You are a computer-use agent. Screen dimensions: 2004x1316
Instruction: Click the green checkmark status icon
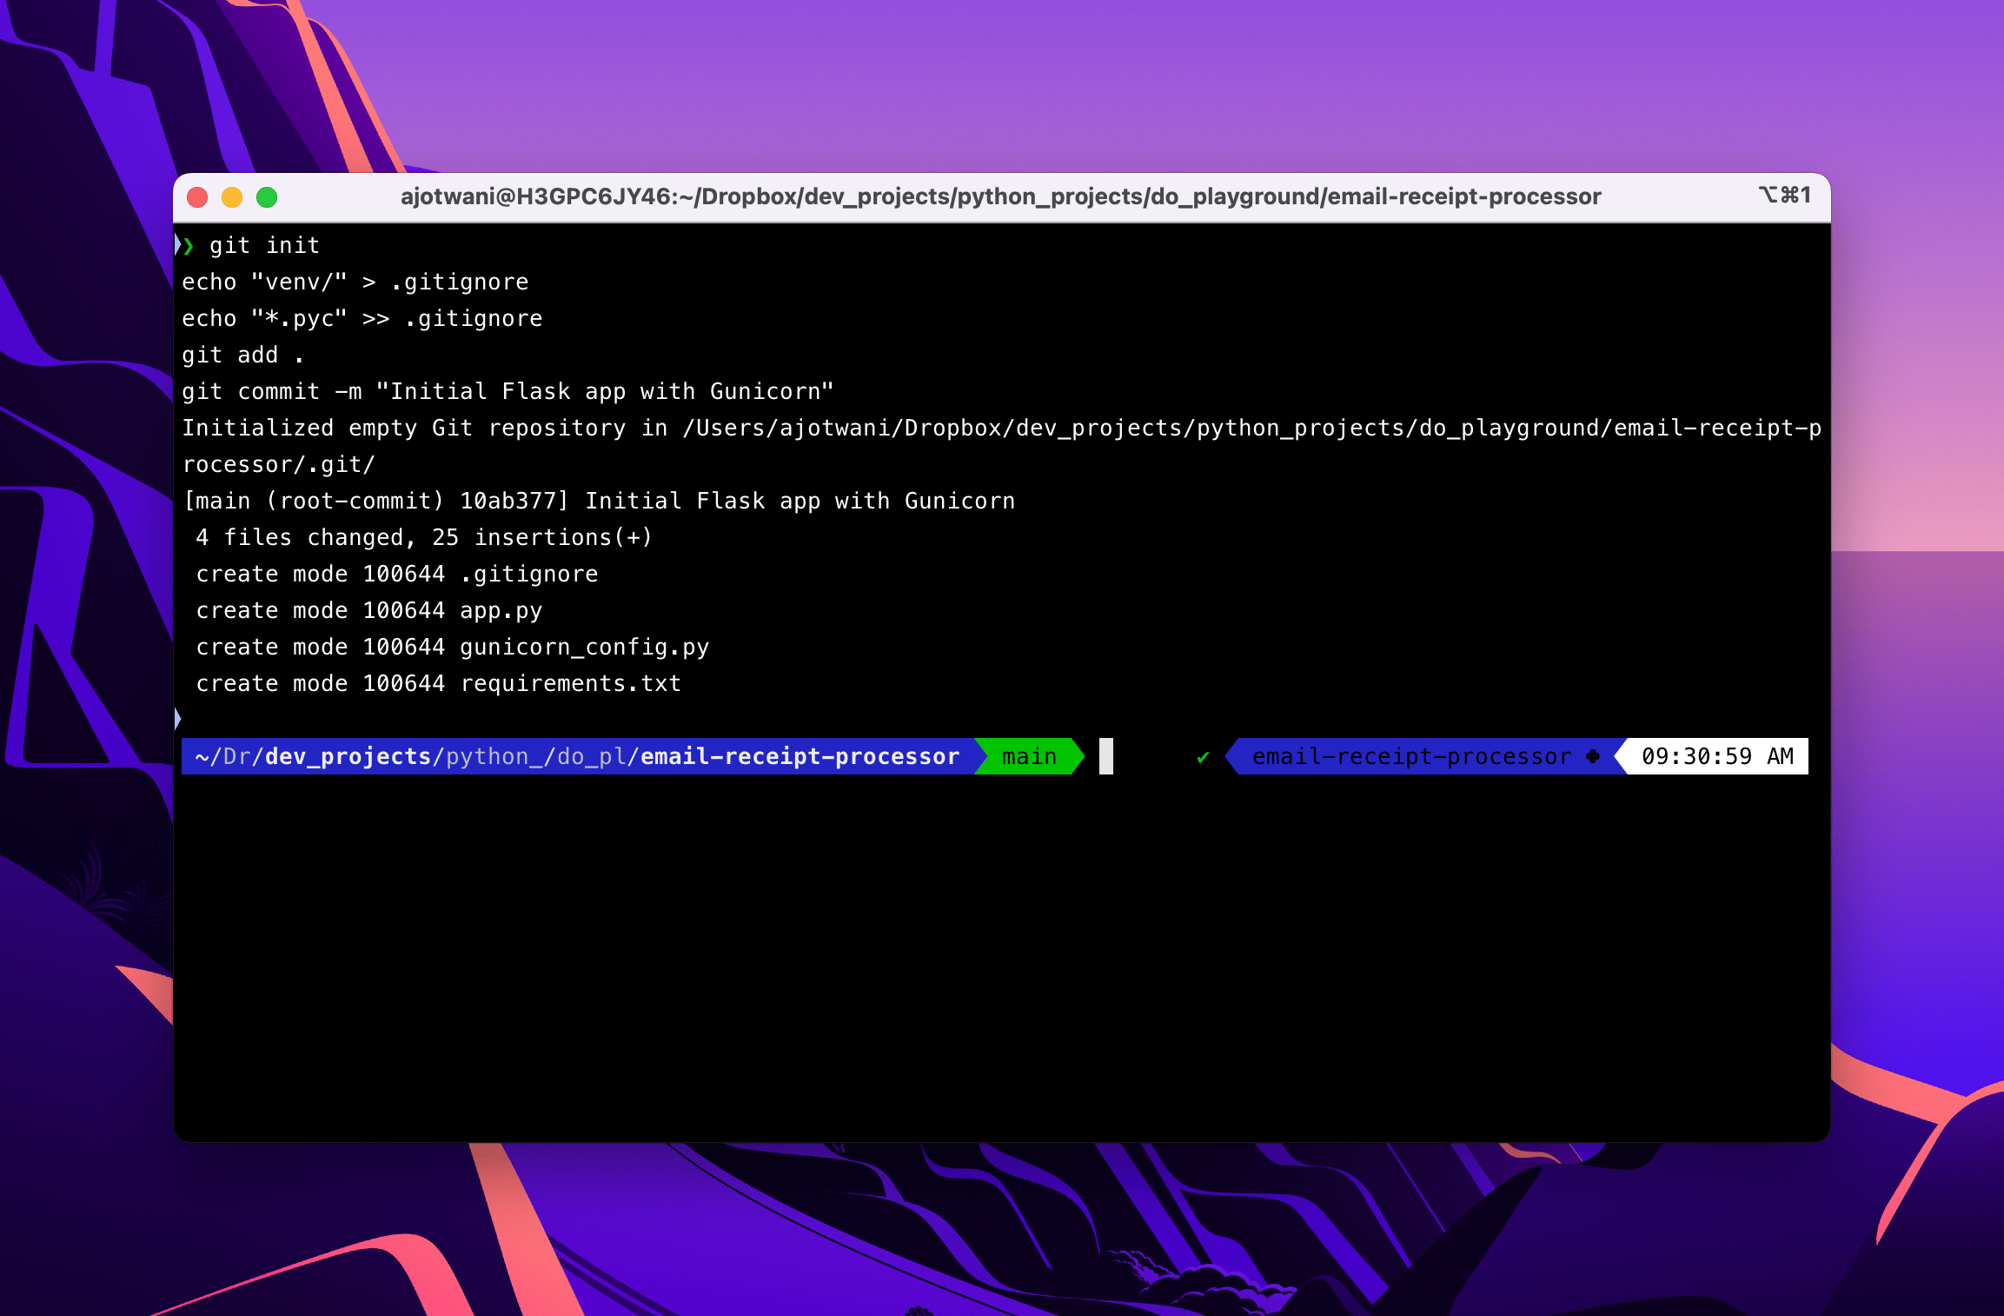pos(1204,757)
